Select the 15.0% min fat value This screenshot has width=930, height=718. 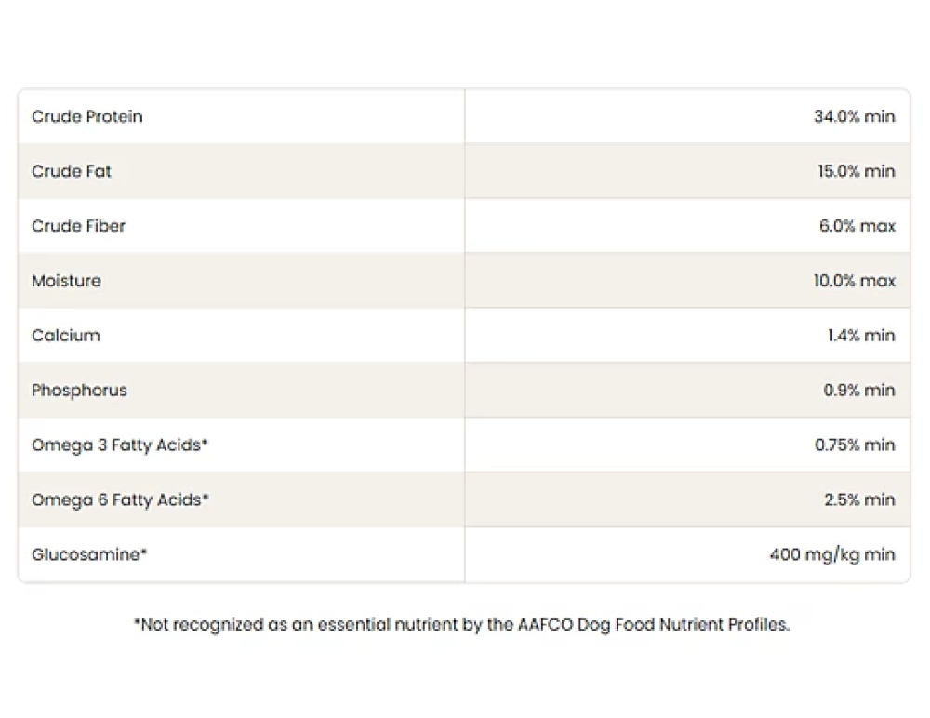(857, 171)
